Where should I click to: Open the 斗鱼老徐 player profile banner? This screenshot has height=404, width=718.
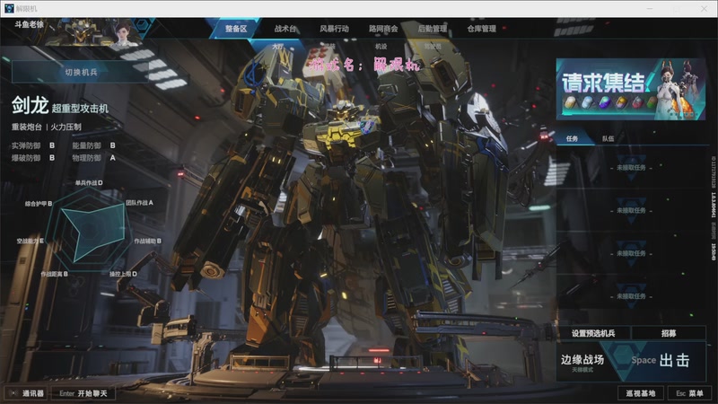pyautogui.click(x=78, y=31)
